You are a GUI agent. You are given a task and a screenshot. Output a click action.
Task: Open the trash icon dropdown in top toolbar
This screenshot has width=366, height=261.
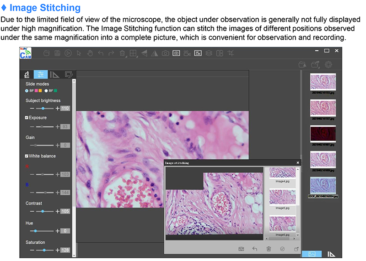[x=123, y=53]
